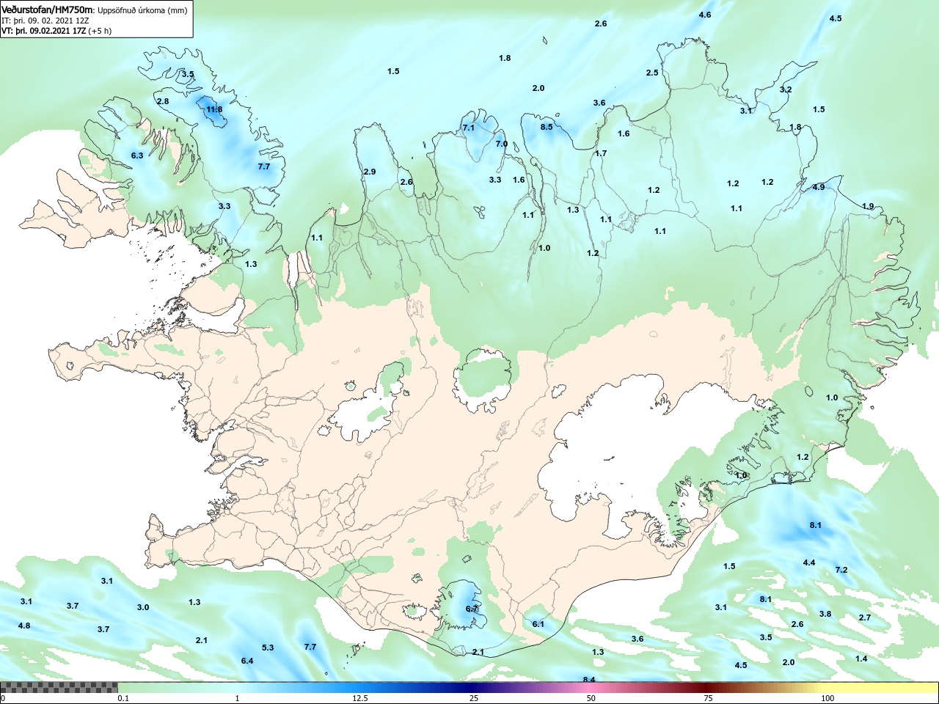Pick the 2.7 precipitation label
939x704 pixels.
[865, 617]
